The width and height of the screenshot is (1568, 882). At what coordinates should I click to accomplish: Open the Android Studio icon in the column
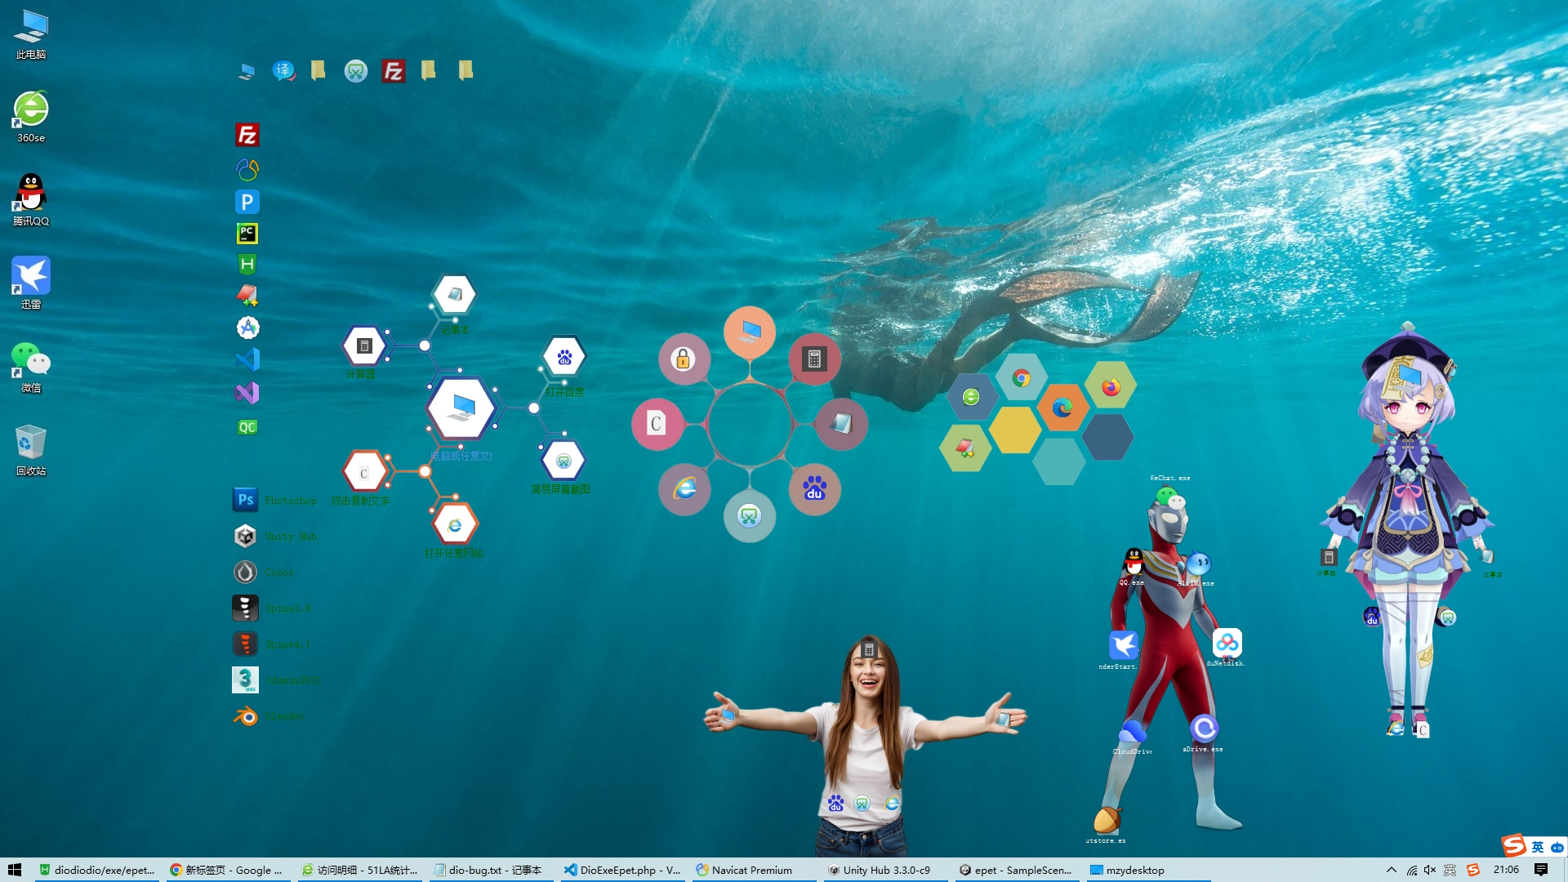(x=247, y=327)
